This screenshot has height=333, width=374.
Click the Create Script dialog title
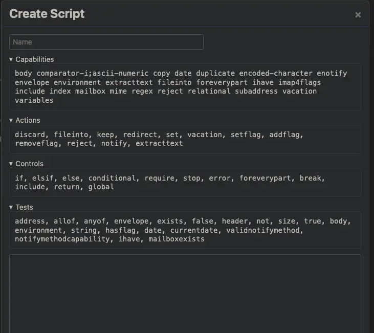(x=47, y=14)
